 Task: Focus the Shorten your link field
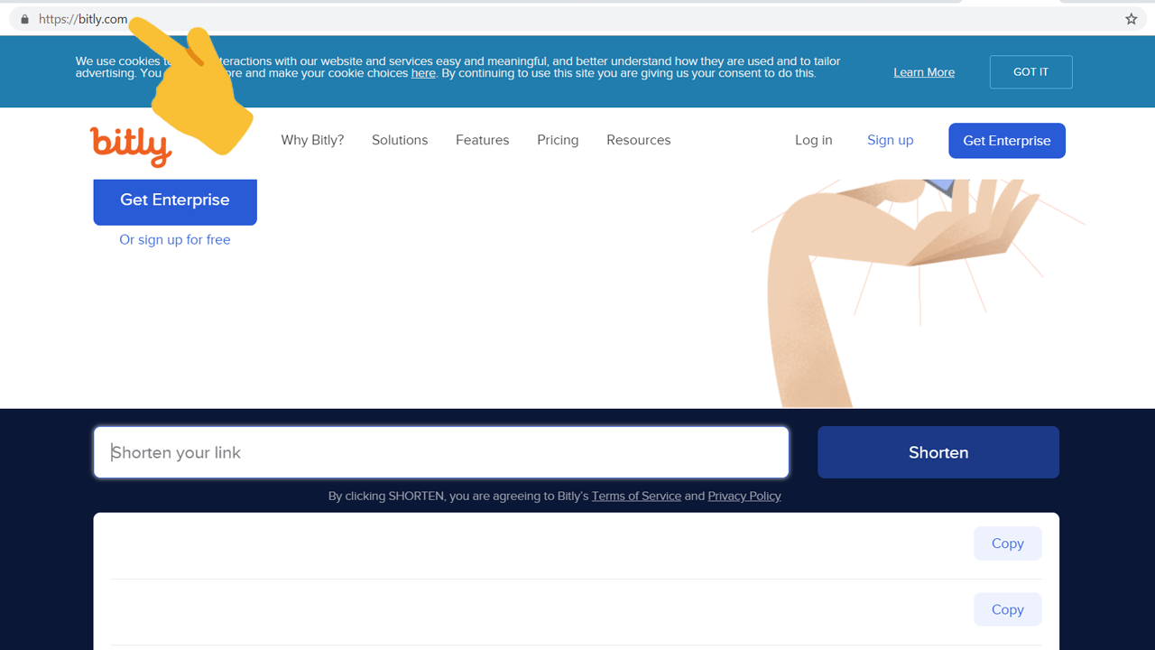[x=441, y=452]
